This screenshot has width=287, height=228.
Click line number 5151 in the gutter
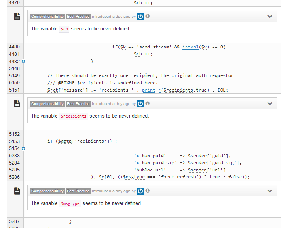click(14, 90)
